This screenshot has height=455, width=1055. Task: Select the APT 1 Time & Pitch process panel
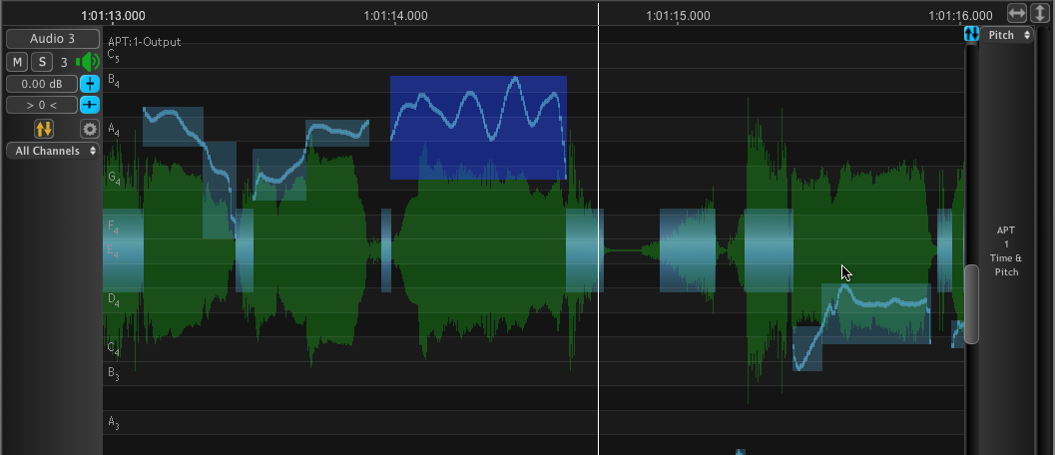coord(1006,250)
